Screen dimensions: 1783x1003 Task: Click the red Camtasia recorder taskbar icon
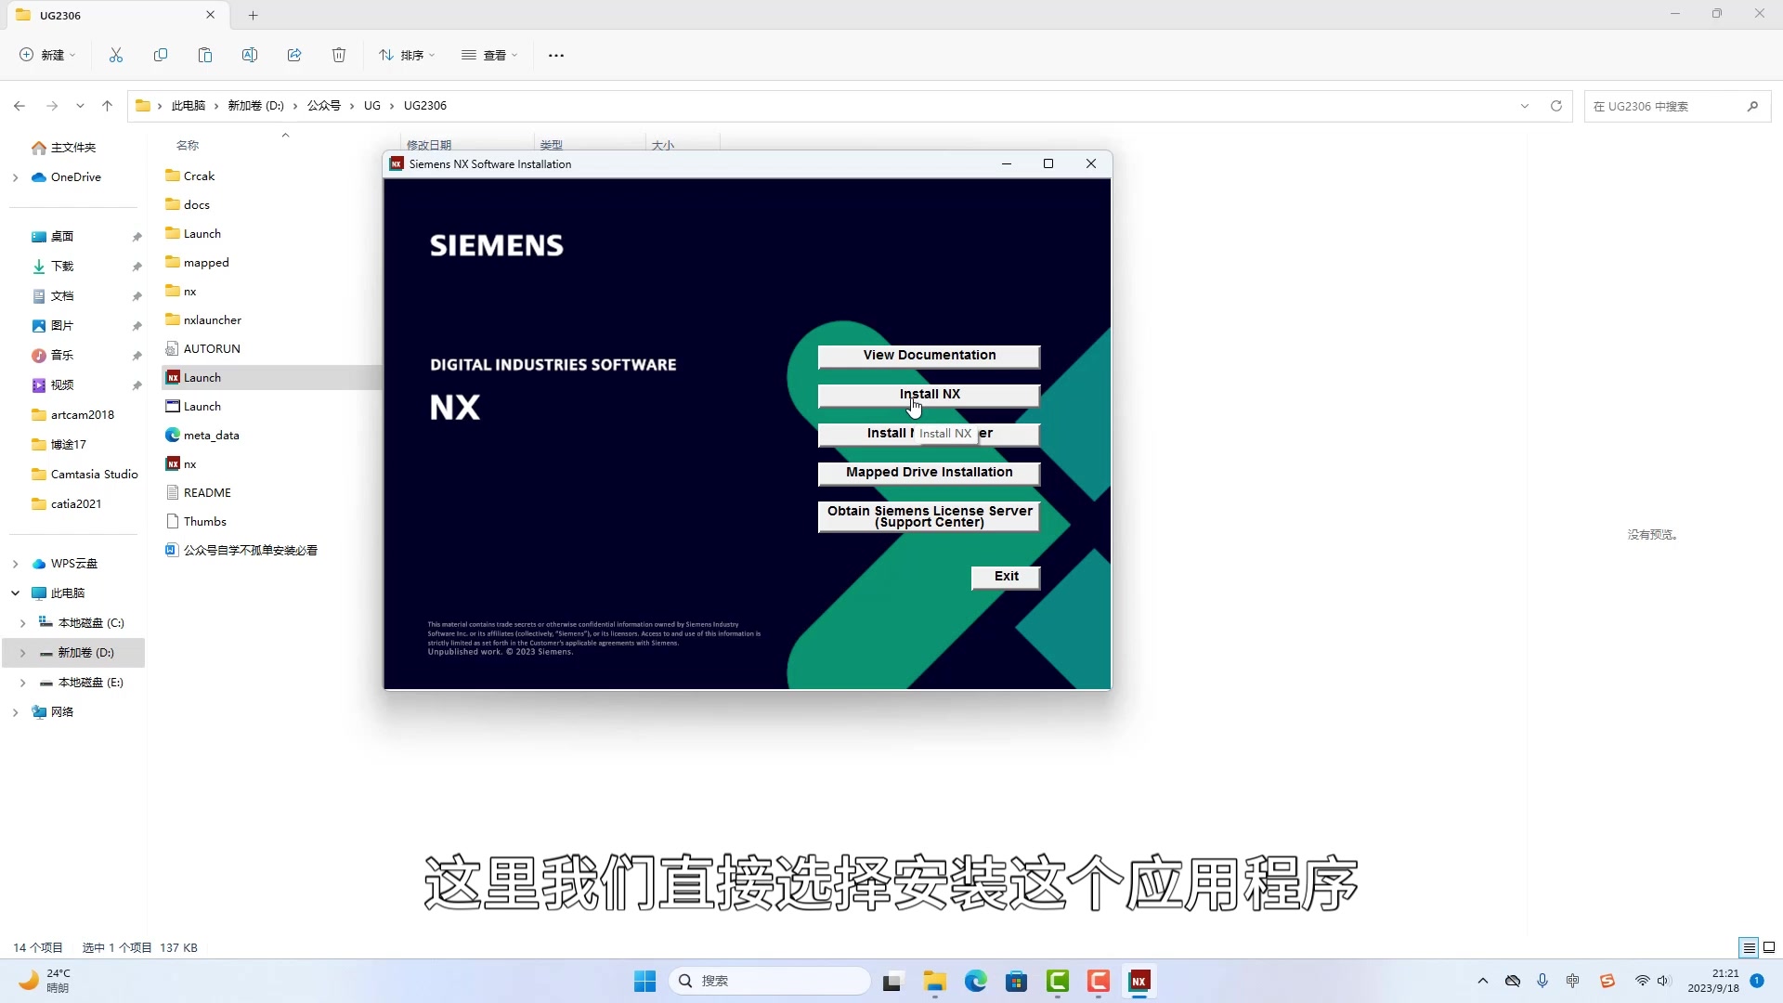click(x=1098, y=981)
